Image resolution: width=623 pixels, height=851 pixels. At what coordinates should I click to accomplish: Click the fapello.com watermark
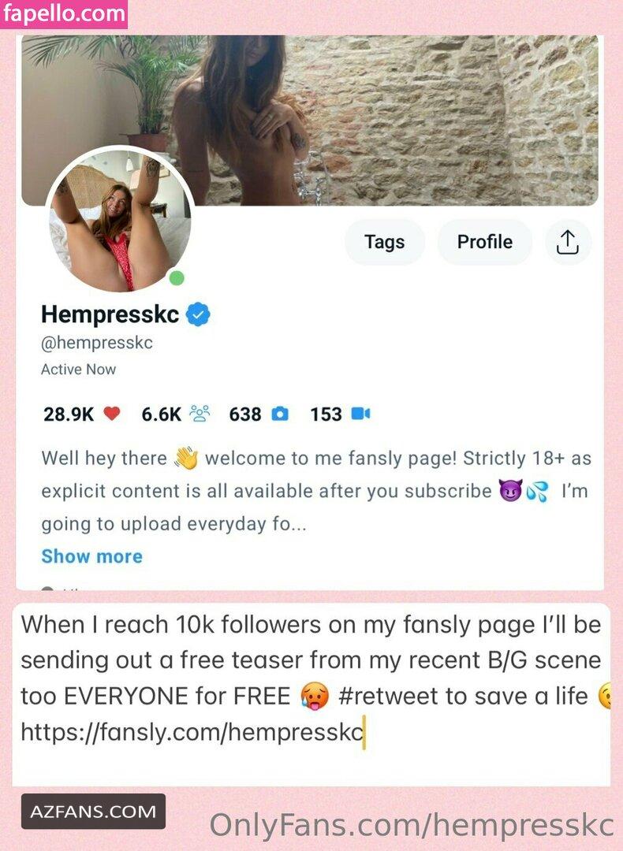tap(64, 14)
